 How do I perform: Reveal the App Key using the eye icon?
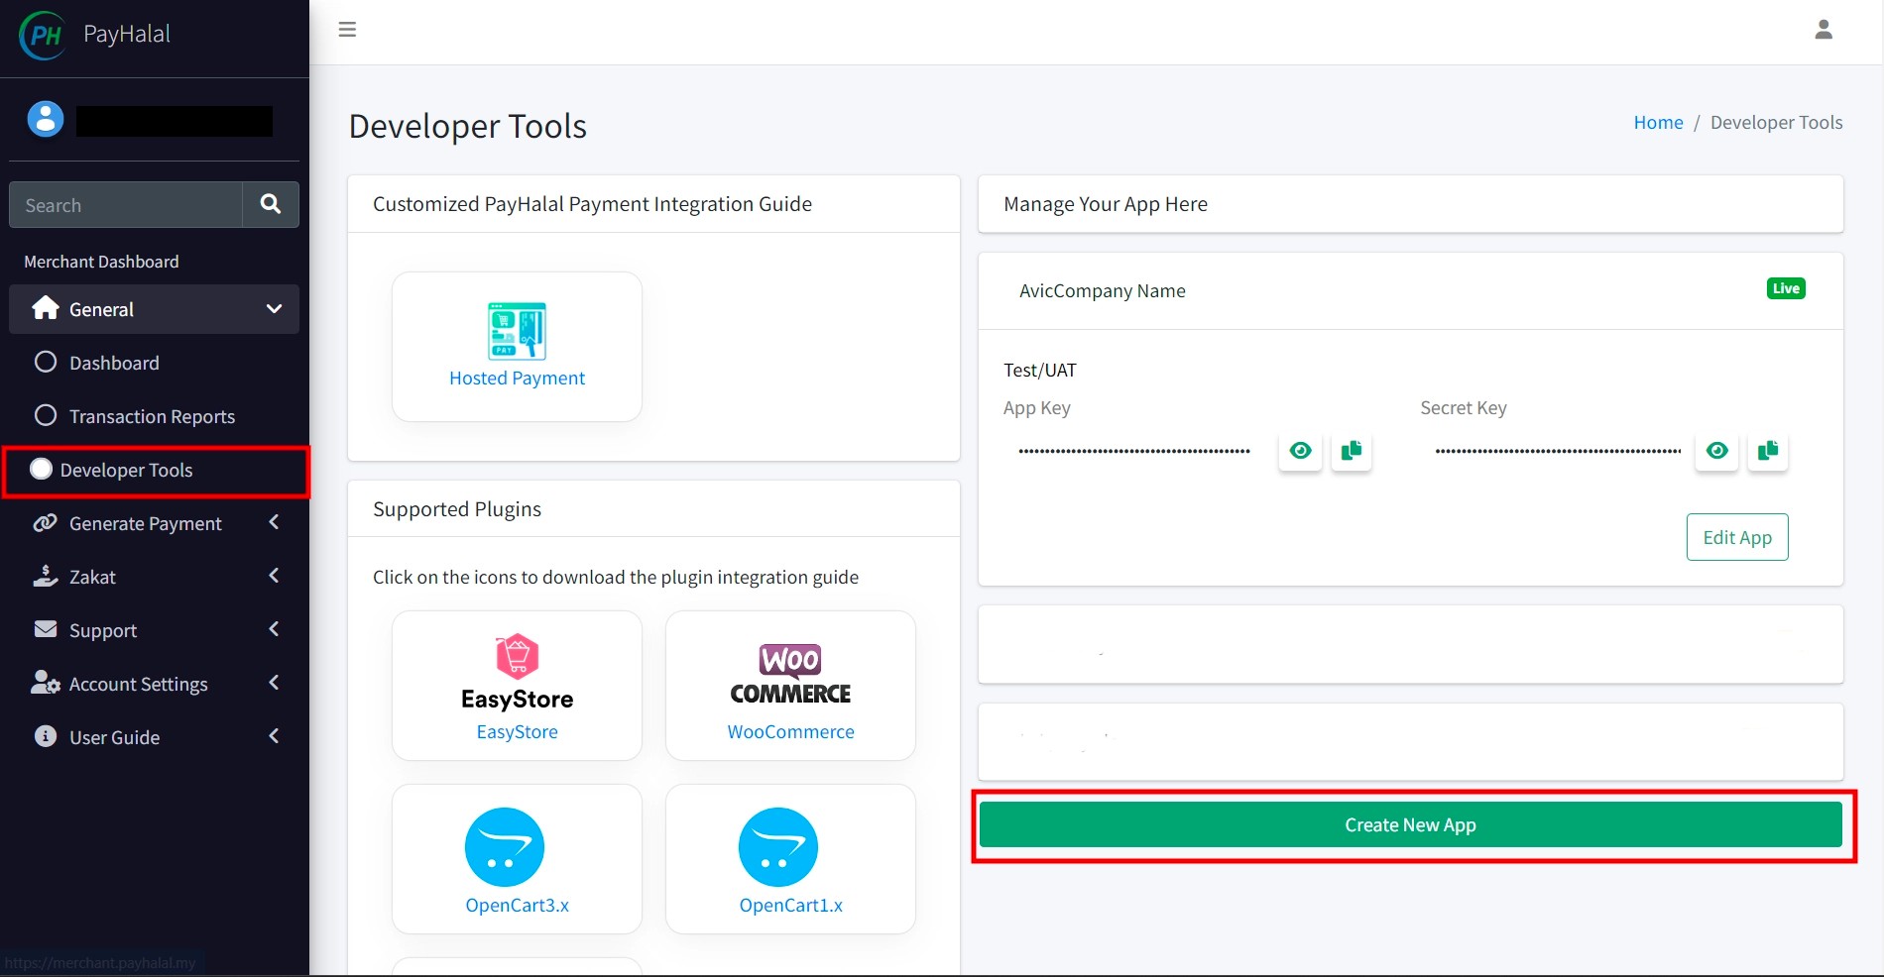1300,451
